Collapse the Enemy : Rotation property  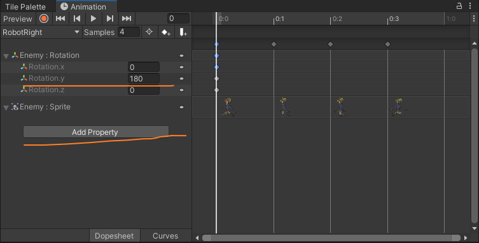[6, 56]
